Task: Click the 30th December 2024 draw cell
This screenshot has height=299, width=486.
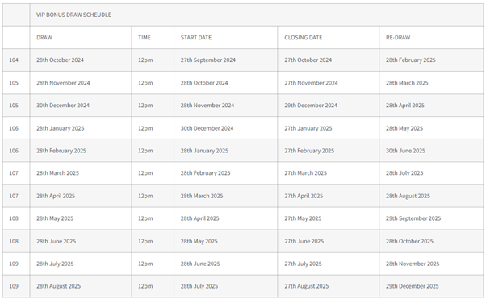Action: click(80, 106)
